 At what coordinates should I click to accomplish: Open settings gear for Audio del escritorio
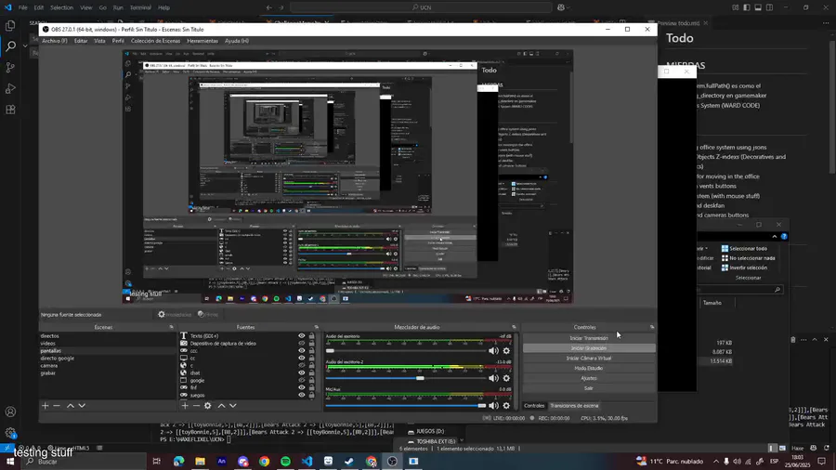pos(506,350)
